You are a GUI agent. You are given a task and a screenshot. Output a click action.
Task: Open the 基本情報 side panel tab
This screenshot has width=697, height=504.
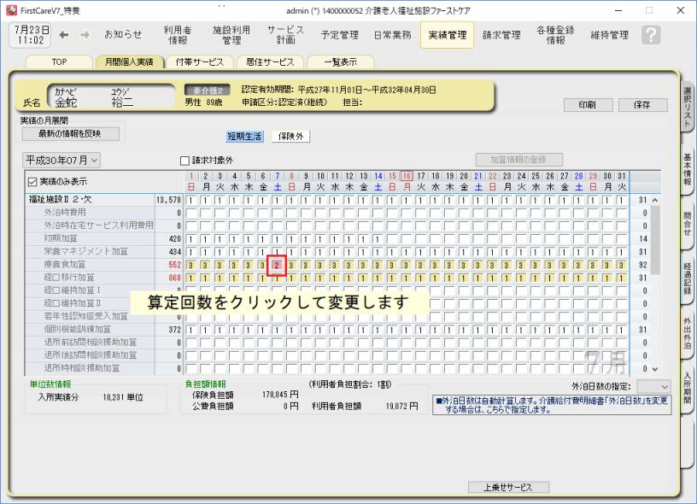(687, 170)
